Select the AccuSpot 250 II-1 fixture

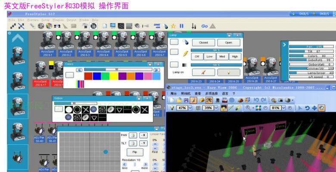47,44
